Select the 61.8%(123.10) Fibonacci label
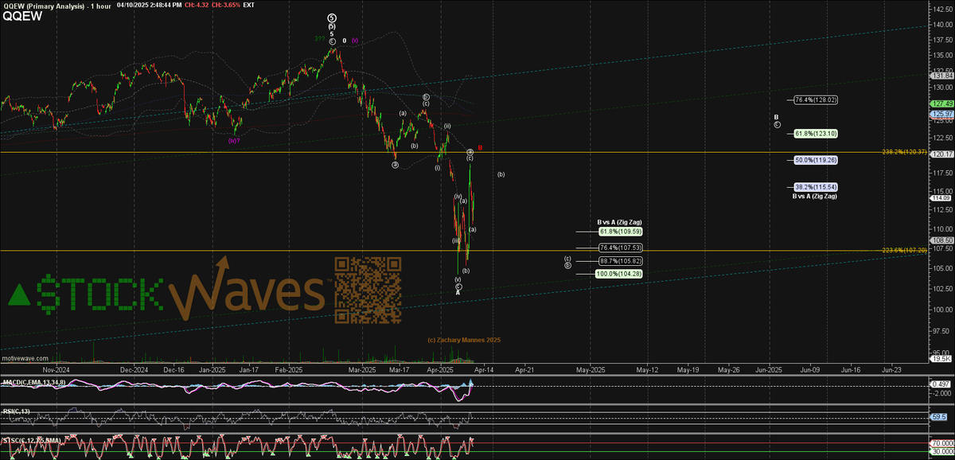955x460 pixels. [x=815, y=133]
